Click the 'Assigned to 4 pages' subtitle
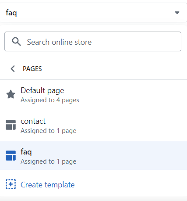Viewport: 187px width, 201px height. coord(50,100)
